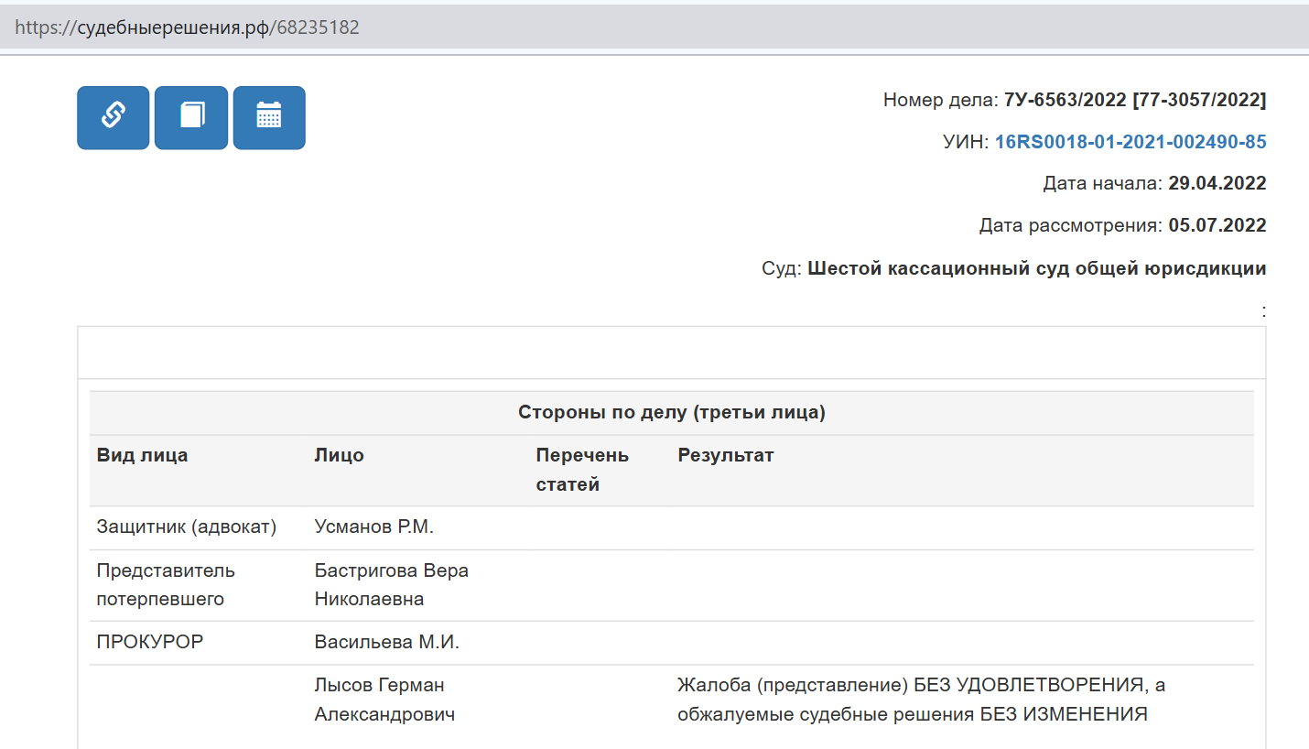Click the ПРОКУРОР cell
The width and height of the screenshot is (1309, 749).
[x=150, y=642]
